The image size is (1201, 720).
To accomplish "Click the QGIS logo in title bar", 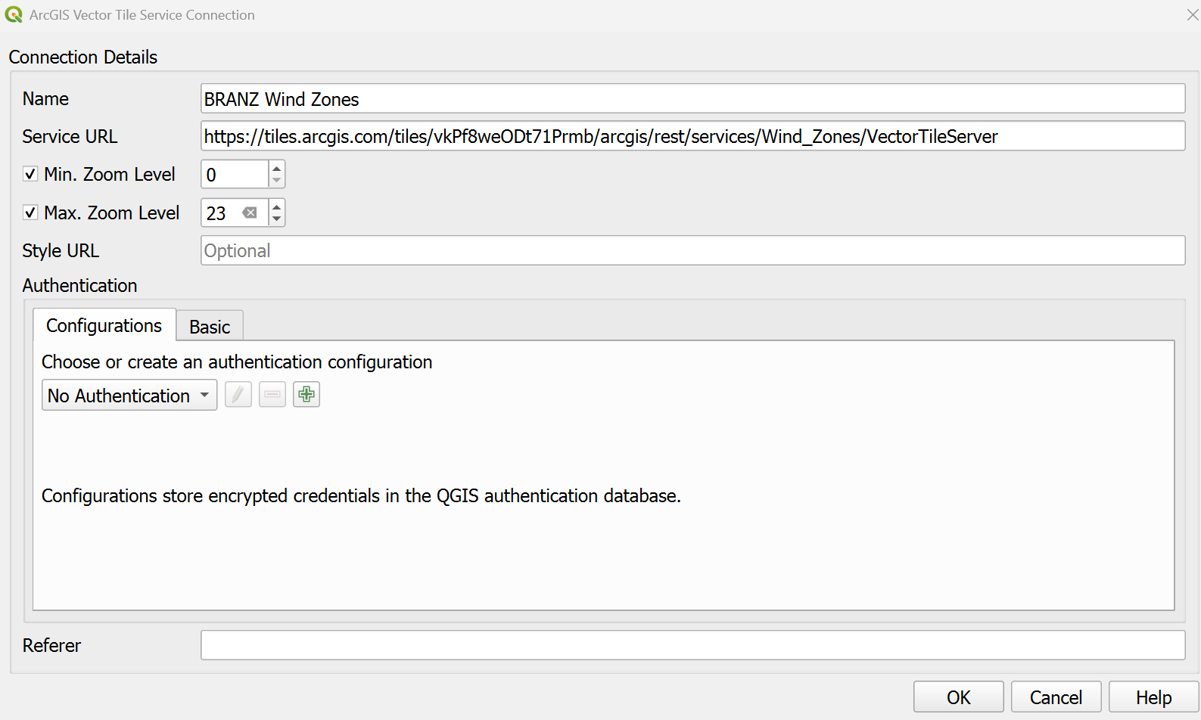I will pyautogui.click(x=14, y=15).
